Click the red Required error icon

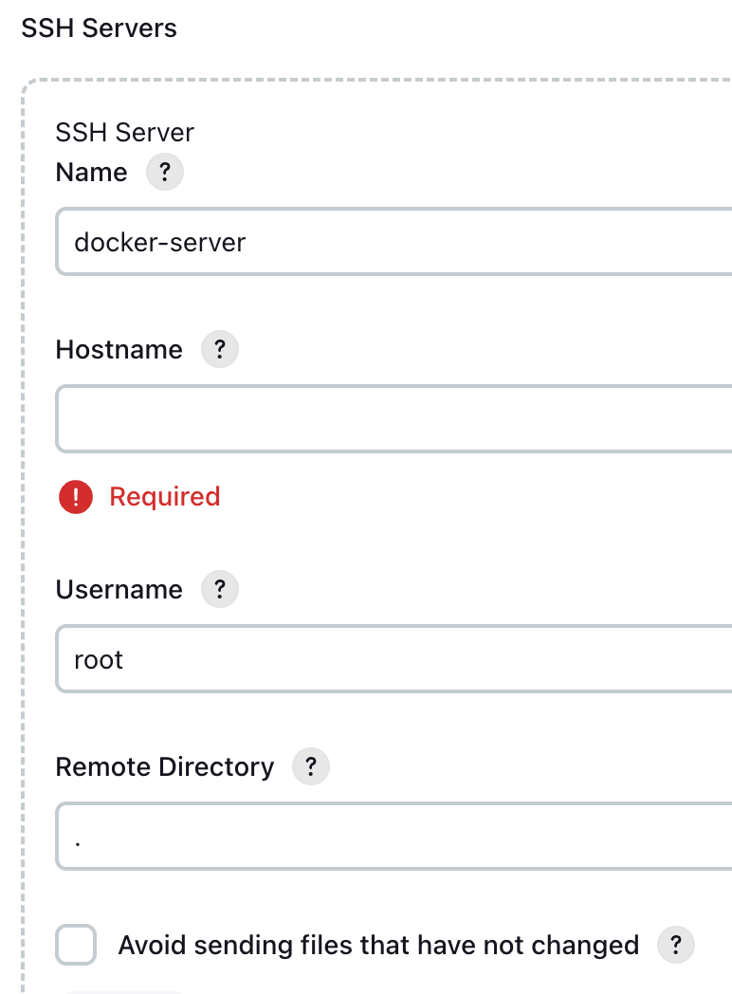pos(76,497)
